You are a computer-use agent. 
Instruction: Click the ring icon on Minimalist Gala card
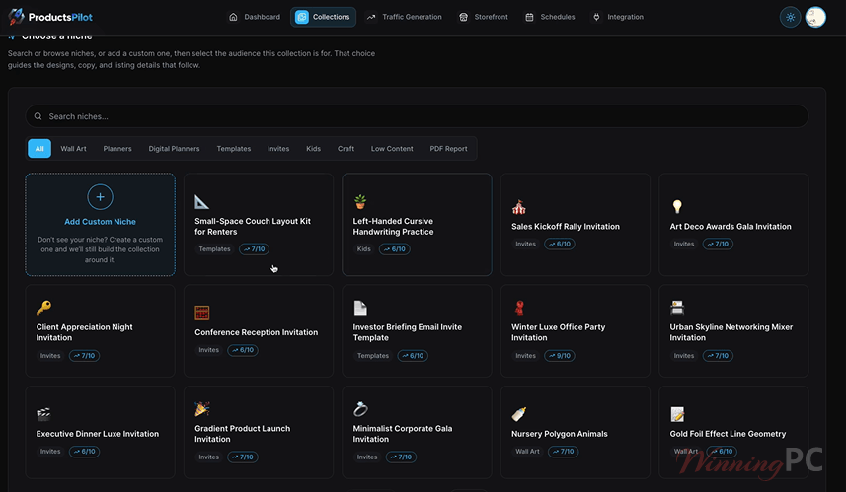point(360,409)
